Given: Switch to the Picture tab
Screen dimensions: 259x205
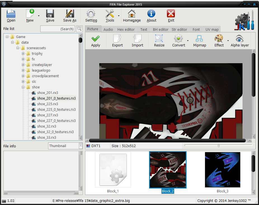Looking at the screenshot, I should tap(93, 29).
